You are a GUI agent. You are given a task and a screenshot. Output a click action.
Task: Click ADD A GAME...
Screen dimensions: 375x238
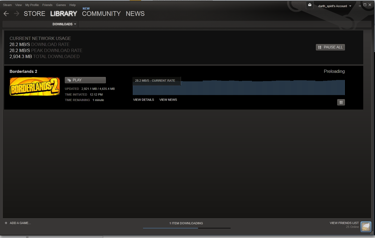(18, 223)
